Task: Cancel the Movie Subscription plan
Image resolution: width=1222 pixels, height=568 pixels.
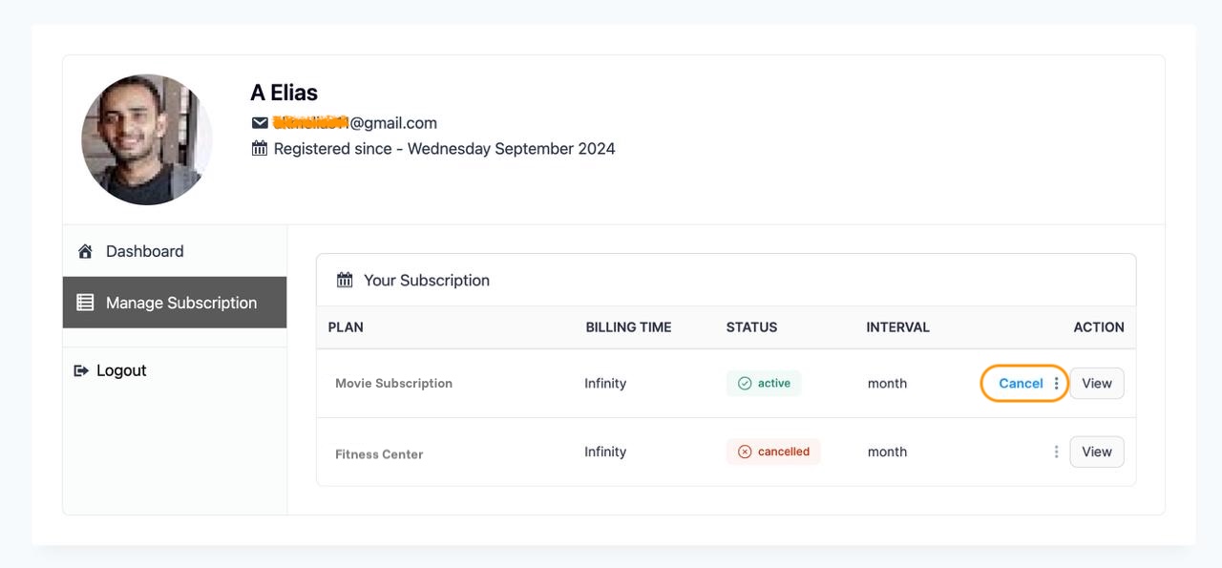Action: tap(1022, 383)
